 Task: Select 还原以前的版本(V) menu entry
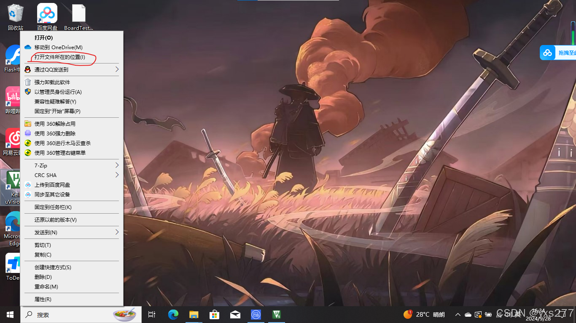tap(72, 220)
